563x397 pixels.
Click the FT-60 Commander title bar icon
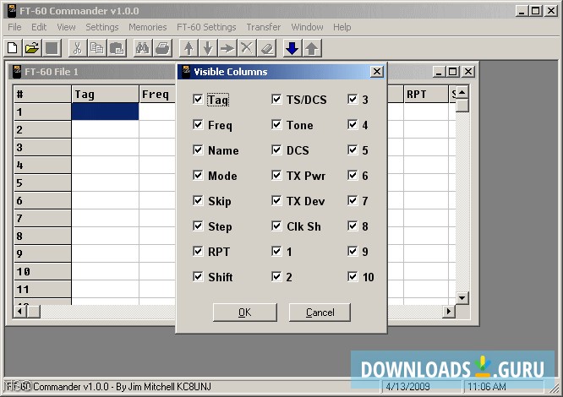coord(12,11)
